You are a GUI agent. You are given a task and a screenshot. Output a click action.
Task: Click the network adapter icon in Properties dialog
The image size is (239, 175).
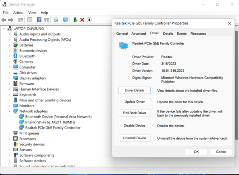tap(124, 46)
